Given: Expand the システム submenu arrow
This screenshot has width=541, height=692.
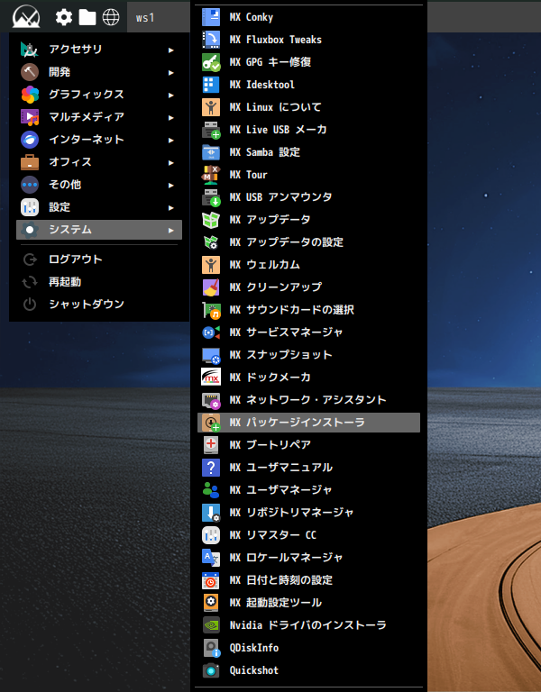Looking at the screenshot, I should click(171, 231).
